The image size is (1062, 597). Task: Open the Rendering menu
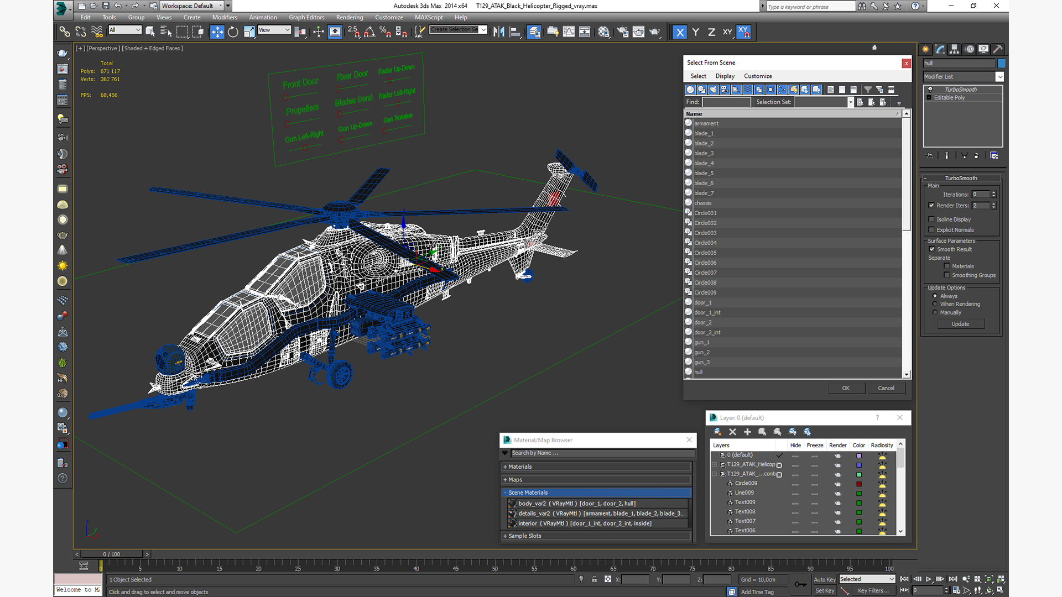pyautogui.click(x=350, y=17)
